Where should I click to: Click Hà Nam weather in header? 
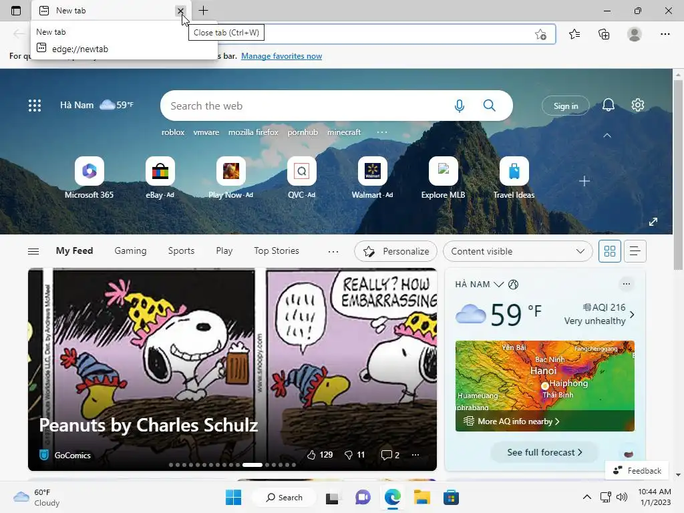coord(96,105)
